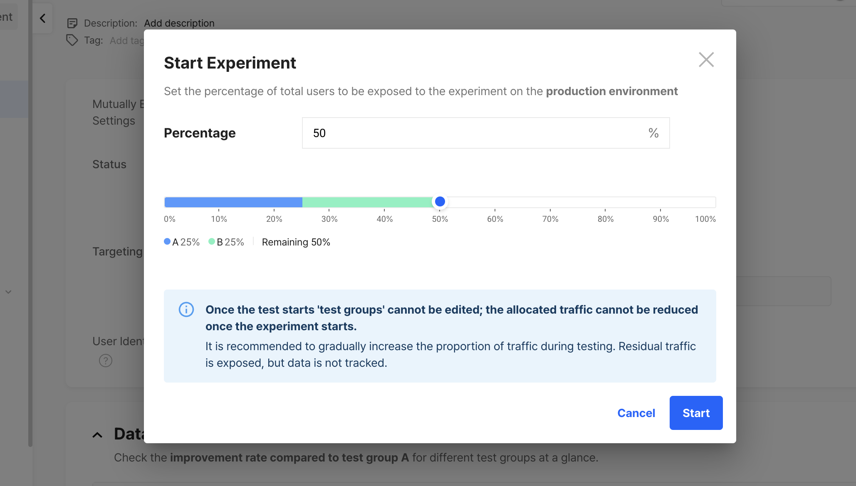Click the info icon in notice box
Viewport: 856px width, 486px height.
coord(186,309)
